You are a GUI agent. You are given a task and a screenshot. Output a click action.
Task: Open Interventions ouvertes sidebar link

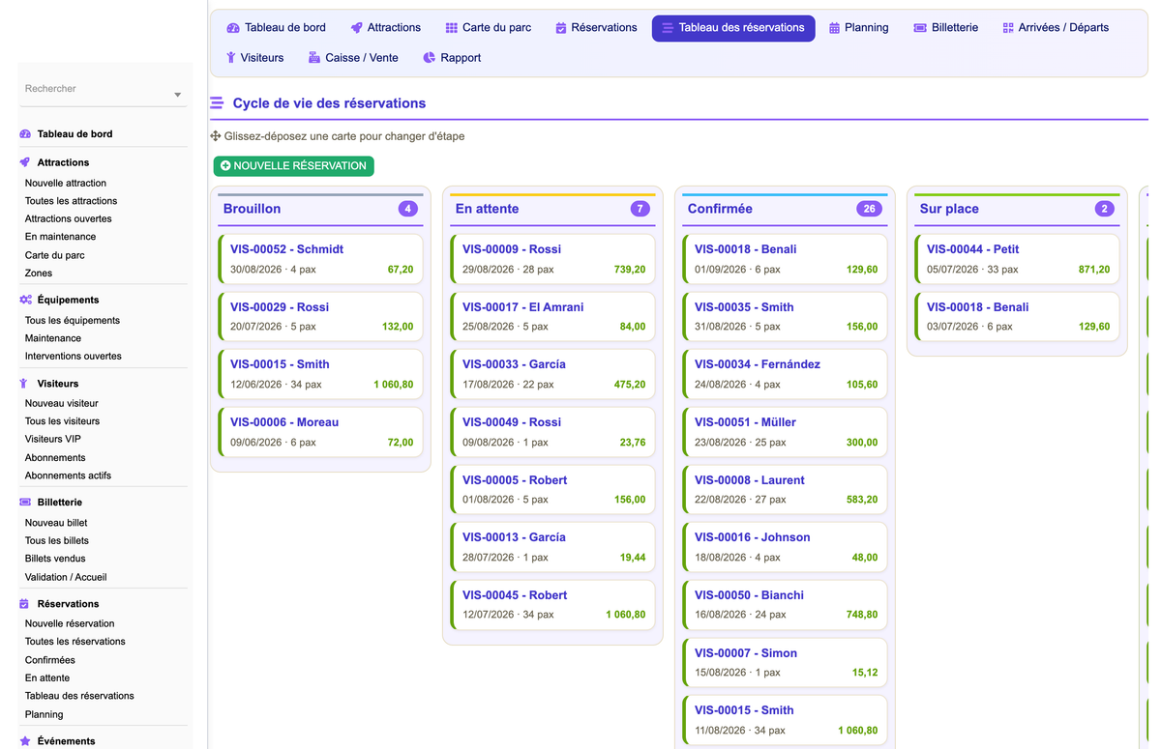click(74, 356)
